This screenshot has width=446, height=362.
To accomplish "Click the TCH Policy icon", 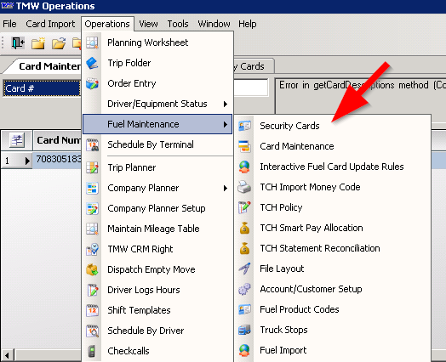I will pos(244,207).
